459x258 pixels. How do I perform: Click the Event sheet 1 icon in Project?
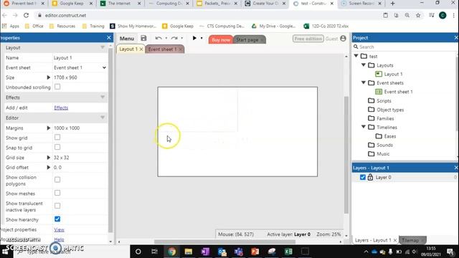point(379,92)
